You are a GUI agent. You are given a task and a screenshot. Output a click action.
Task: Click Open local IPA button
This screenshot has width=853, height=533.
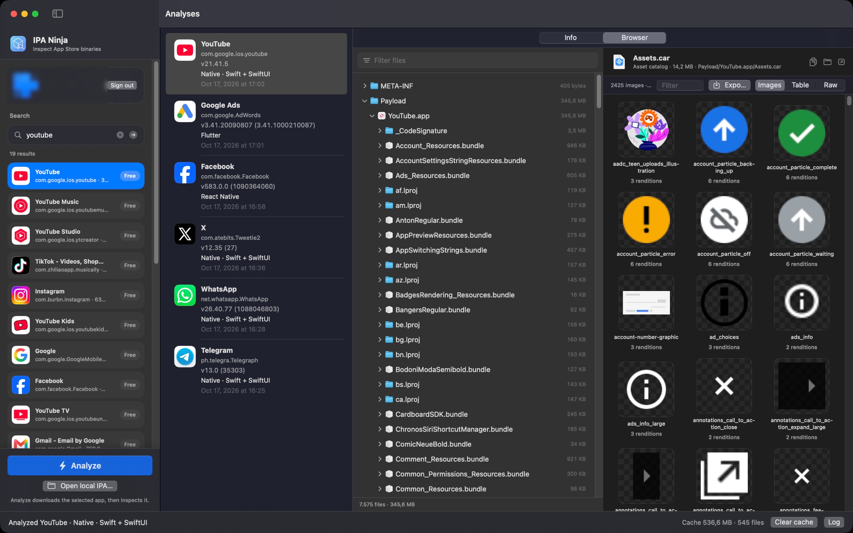click(80, 486)
